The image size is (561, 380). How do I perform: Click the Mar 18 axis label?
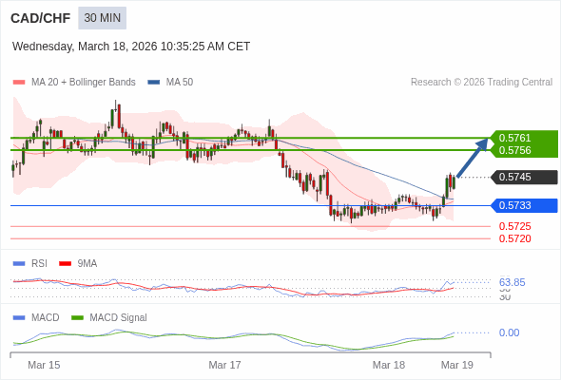tap(389, 365)
